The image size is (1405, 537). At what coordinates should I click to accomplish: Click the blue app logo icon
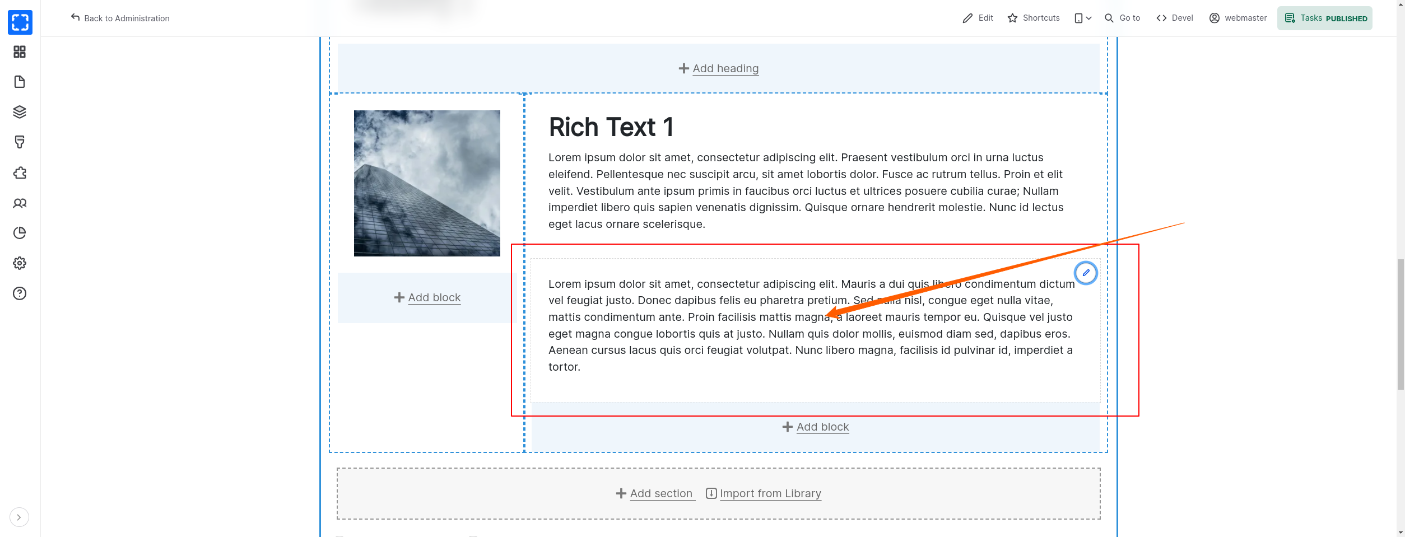pyautogui.click(x=20, y=22)
